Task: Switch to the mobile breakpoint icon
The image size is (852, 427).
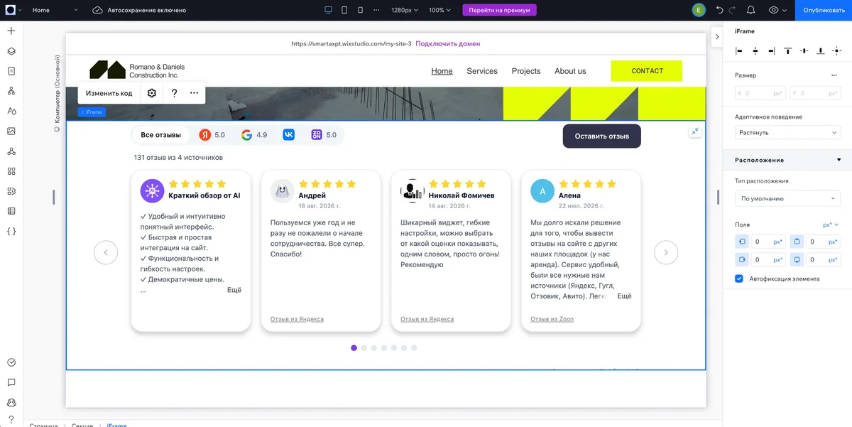Action: (360, 10)
